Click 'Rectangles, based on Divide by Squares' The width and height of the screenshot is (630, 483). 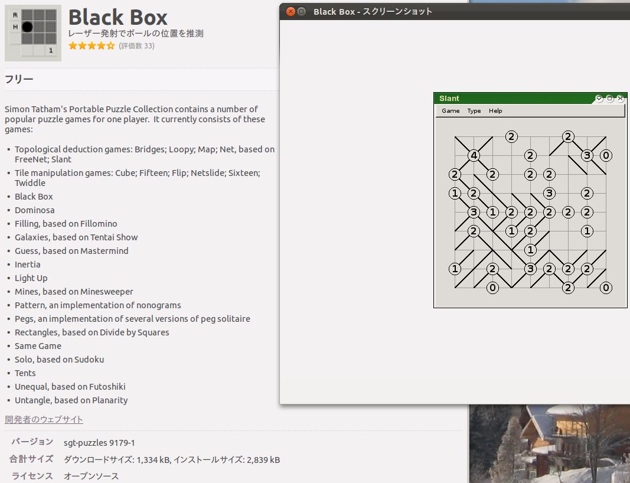point(92,332)
